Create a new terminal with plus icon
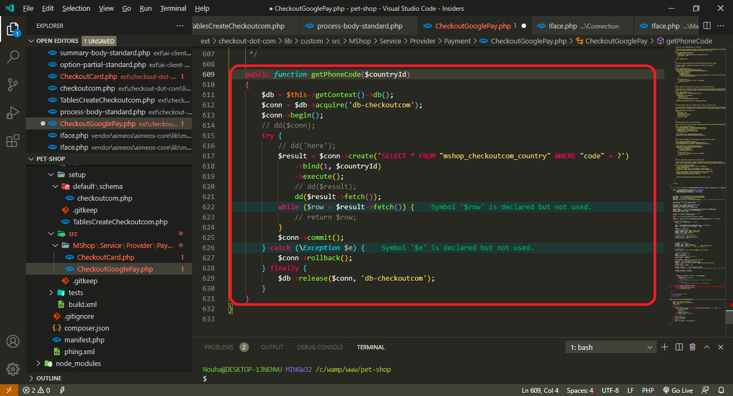The width and height of the screenshot is (733, 396). [x=664, y=347]
